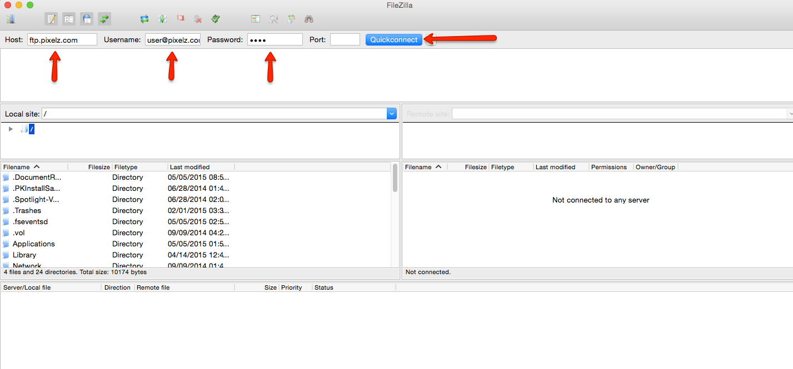Screen dimensions: 793x369
Task: Focus the Password field
Action: 275,40
